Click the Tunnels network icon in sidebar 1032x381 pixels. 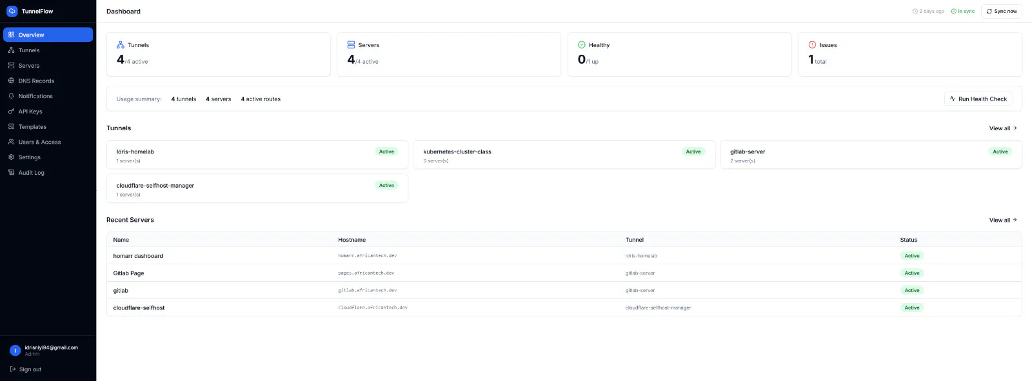[11, 50]
